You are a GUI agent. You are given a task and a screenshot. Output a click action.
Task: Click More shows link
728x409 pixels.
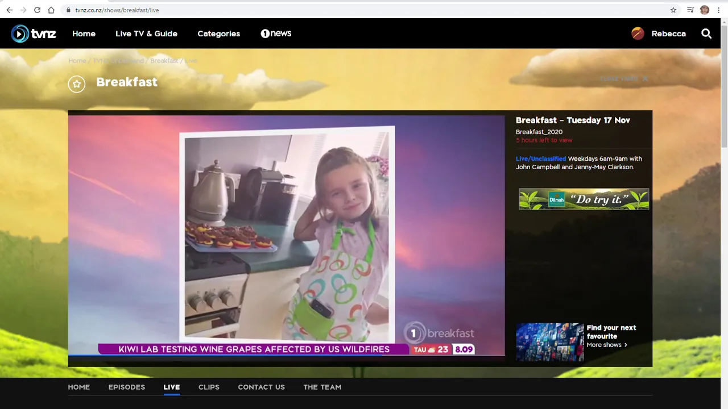(x=607, y=345)
